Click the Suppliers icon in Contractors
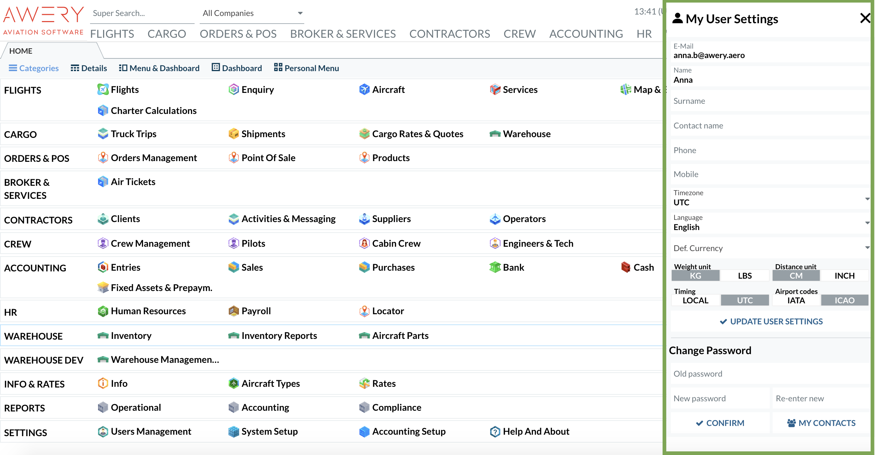The image size is (875, 455). [364, 219]
